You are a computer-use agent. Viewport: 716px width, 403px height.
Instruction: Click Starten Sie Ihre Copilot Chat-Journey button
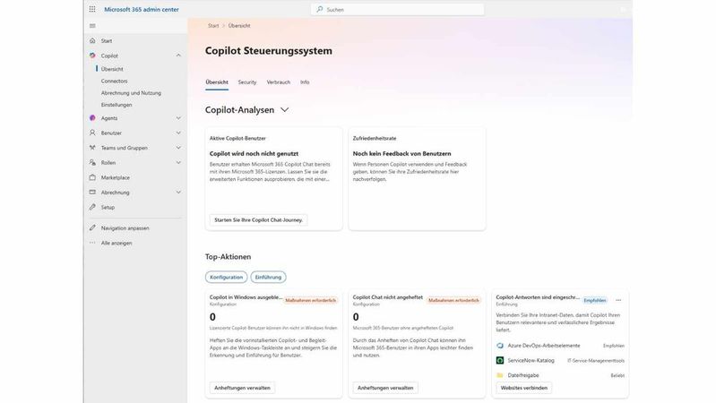[x=258, y=220]
